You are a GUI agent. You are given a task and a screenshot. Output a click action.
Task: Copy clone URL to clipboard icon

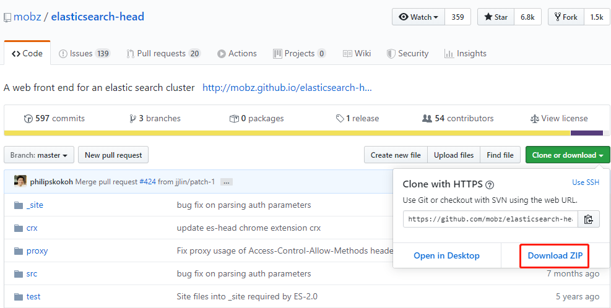click(589, 219)
